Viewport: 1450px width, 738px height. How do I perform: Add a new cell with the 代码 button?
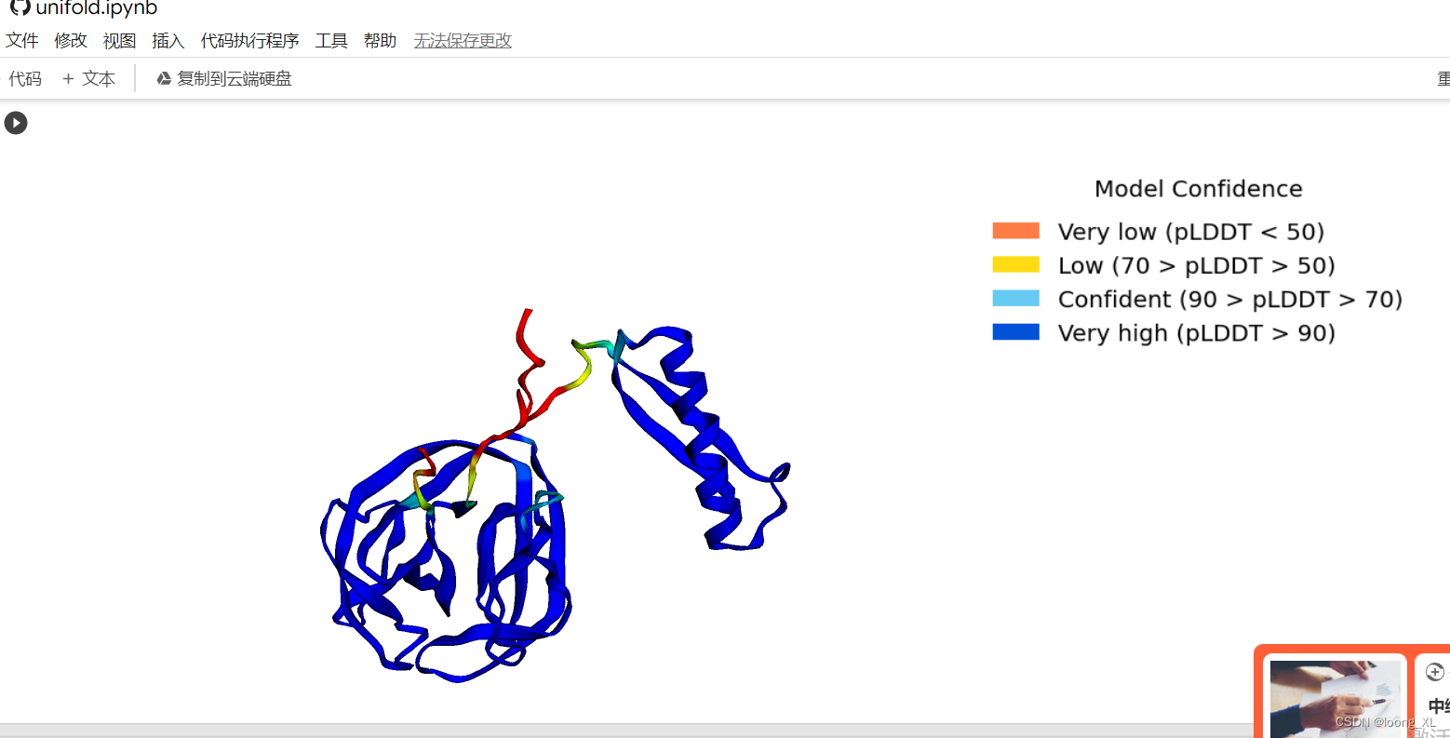tap(25, 78)
